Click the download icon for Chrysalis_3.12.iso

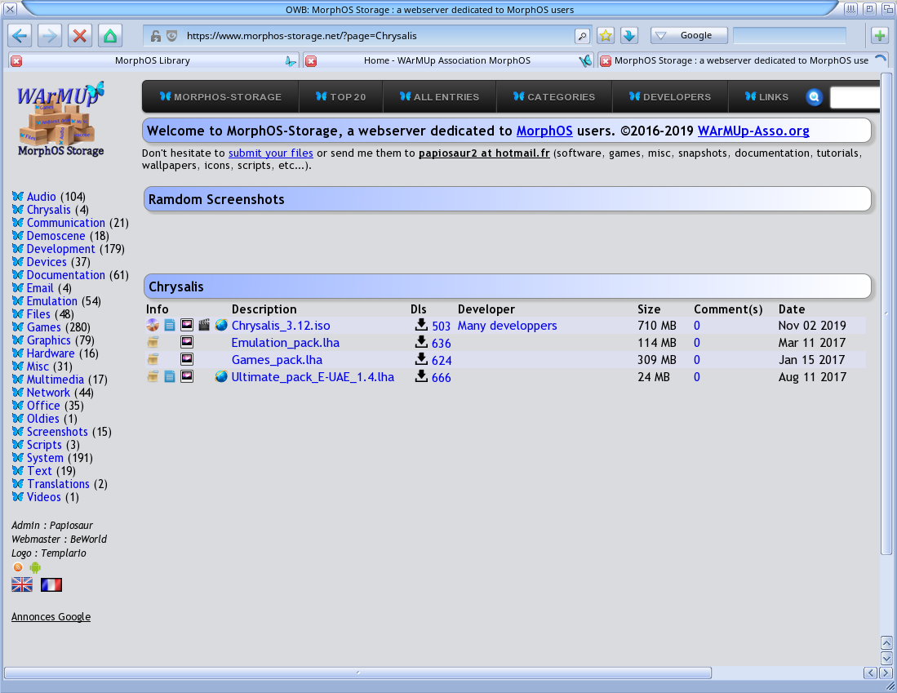tap(421, 325)
